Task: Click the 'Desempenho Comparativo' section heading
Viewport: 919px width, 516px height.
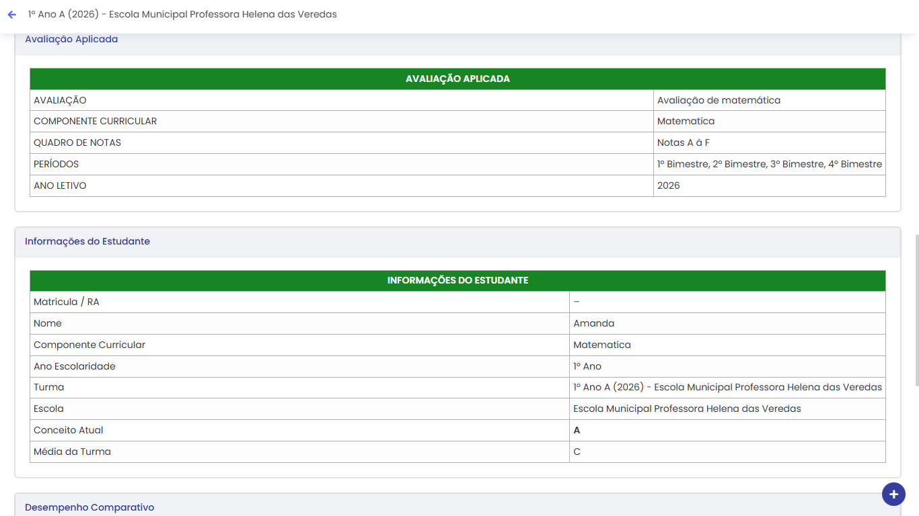Action: click(x=89, y=507)
